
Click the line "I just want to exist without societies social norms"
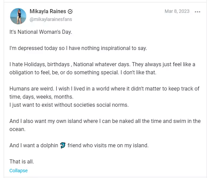[x=69, y=105]
